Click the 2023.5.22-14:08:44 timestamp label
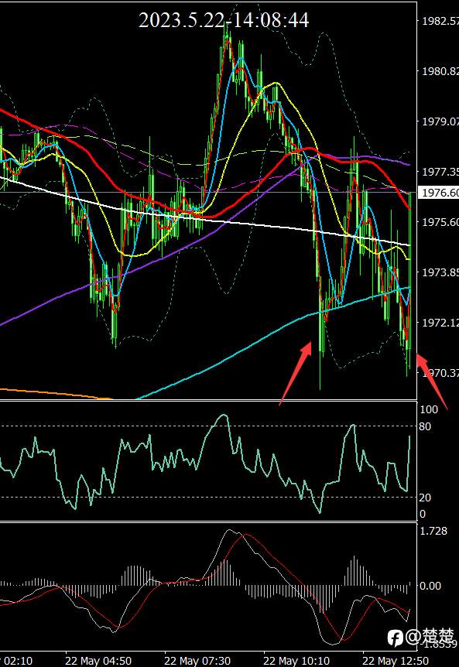Screen dimensions: 459x667 (224, 20)
